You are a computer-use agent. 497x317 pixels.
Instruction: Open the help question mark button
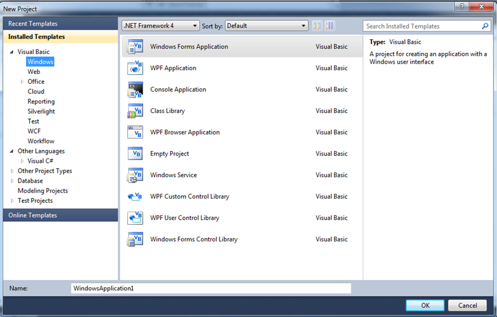(x=462, y=7)
